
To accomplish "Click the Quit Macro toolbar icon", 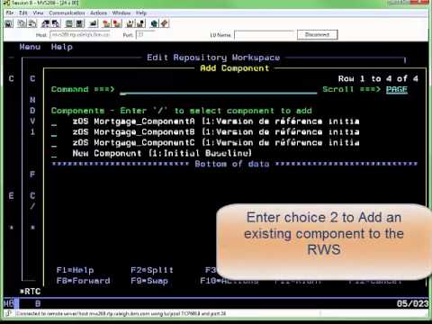I will [x=141, y=23].
